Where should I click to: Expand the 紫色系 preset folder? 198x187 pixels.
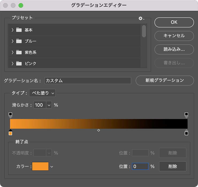click(x=12, y=53)
